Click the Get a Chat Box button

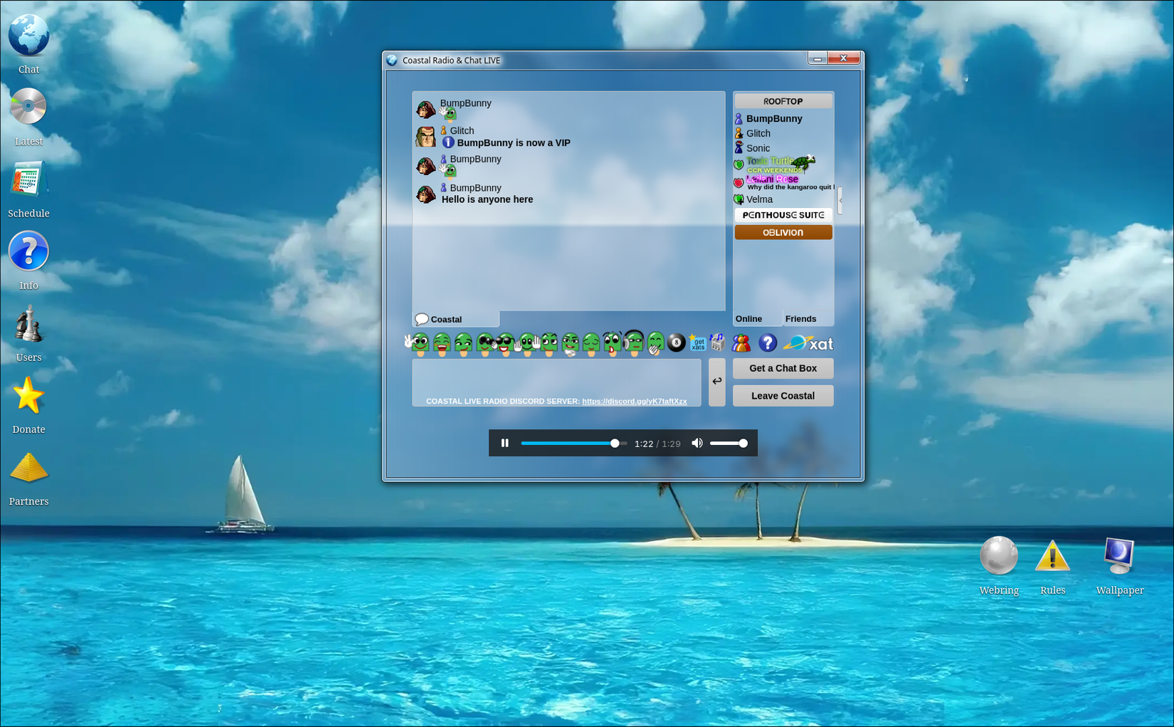[x=783, y=368]
